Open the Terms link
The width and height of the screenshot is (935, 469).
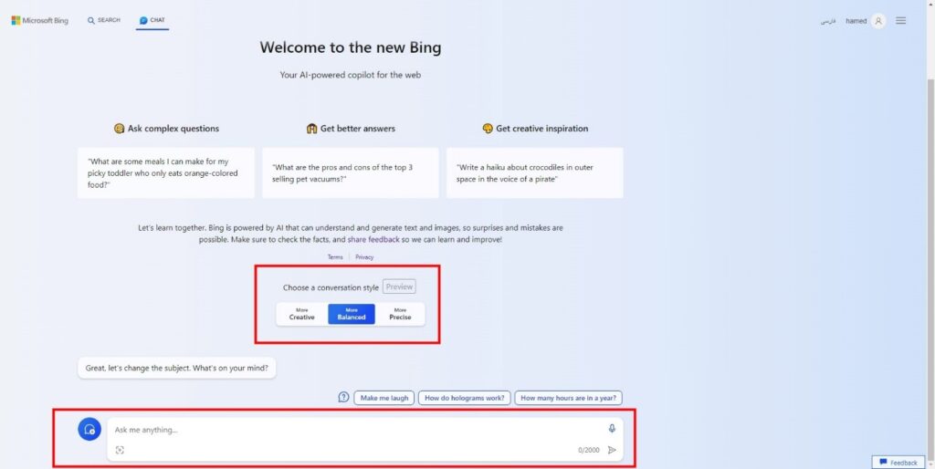coord(335,257)
